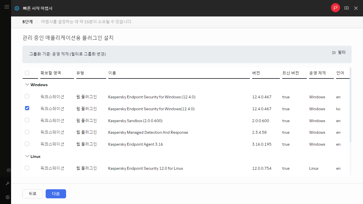Screen dimensions: 363x204
Task: Click the 다음 next button
Action: [x=56, y=194]
